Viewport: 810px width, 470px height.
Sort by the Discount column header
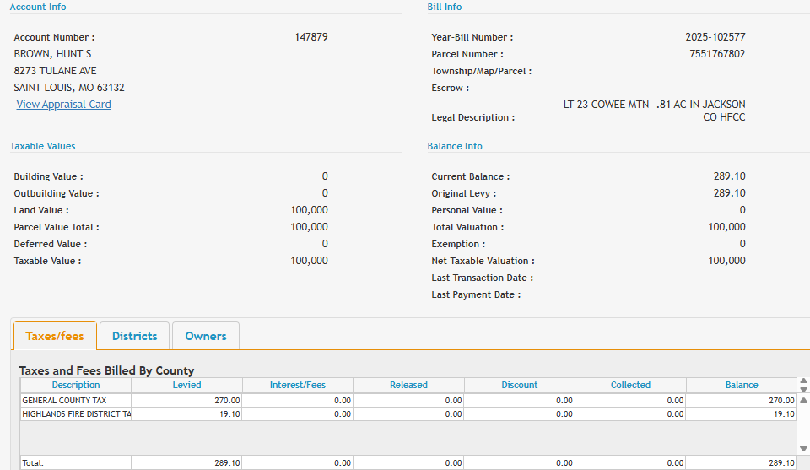[x=519, y=385]
